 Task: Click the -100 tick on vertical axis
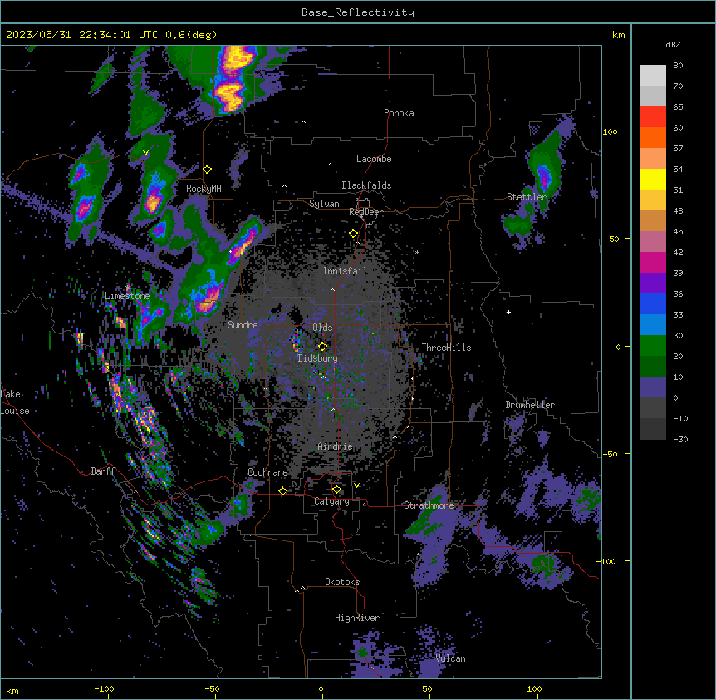(606, 561)
